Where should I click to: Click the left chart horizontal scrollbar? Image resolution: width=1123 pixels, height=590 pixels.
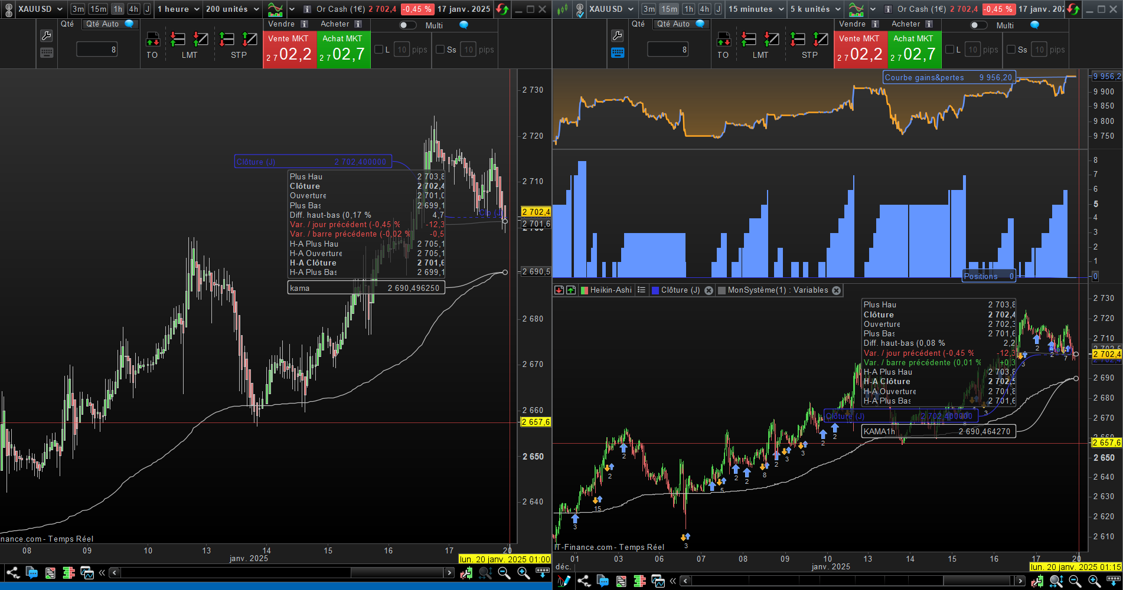[282, 572]
